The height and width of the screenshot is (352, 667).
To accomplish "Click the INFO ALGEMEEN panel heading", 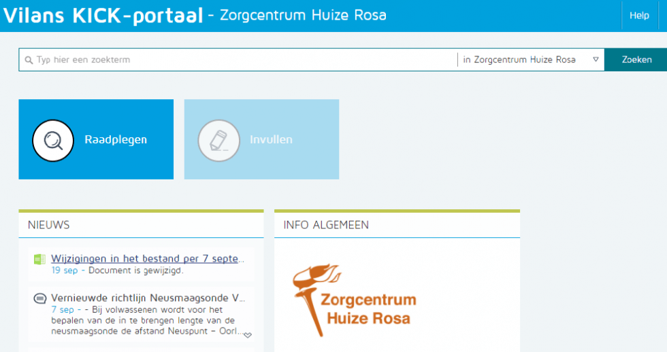I will click(x=326, y=225).
